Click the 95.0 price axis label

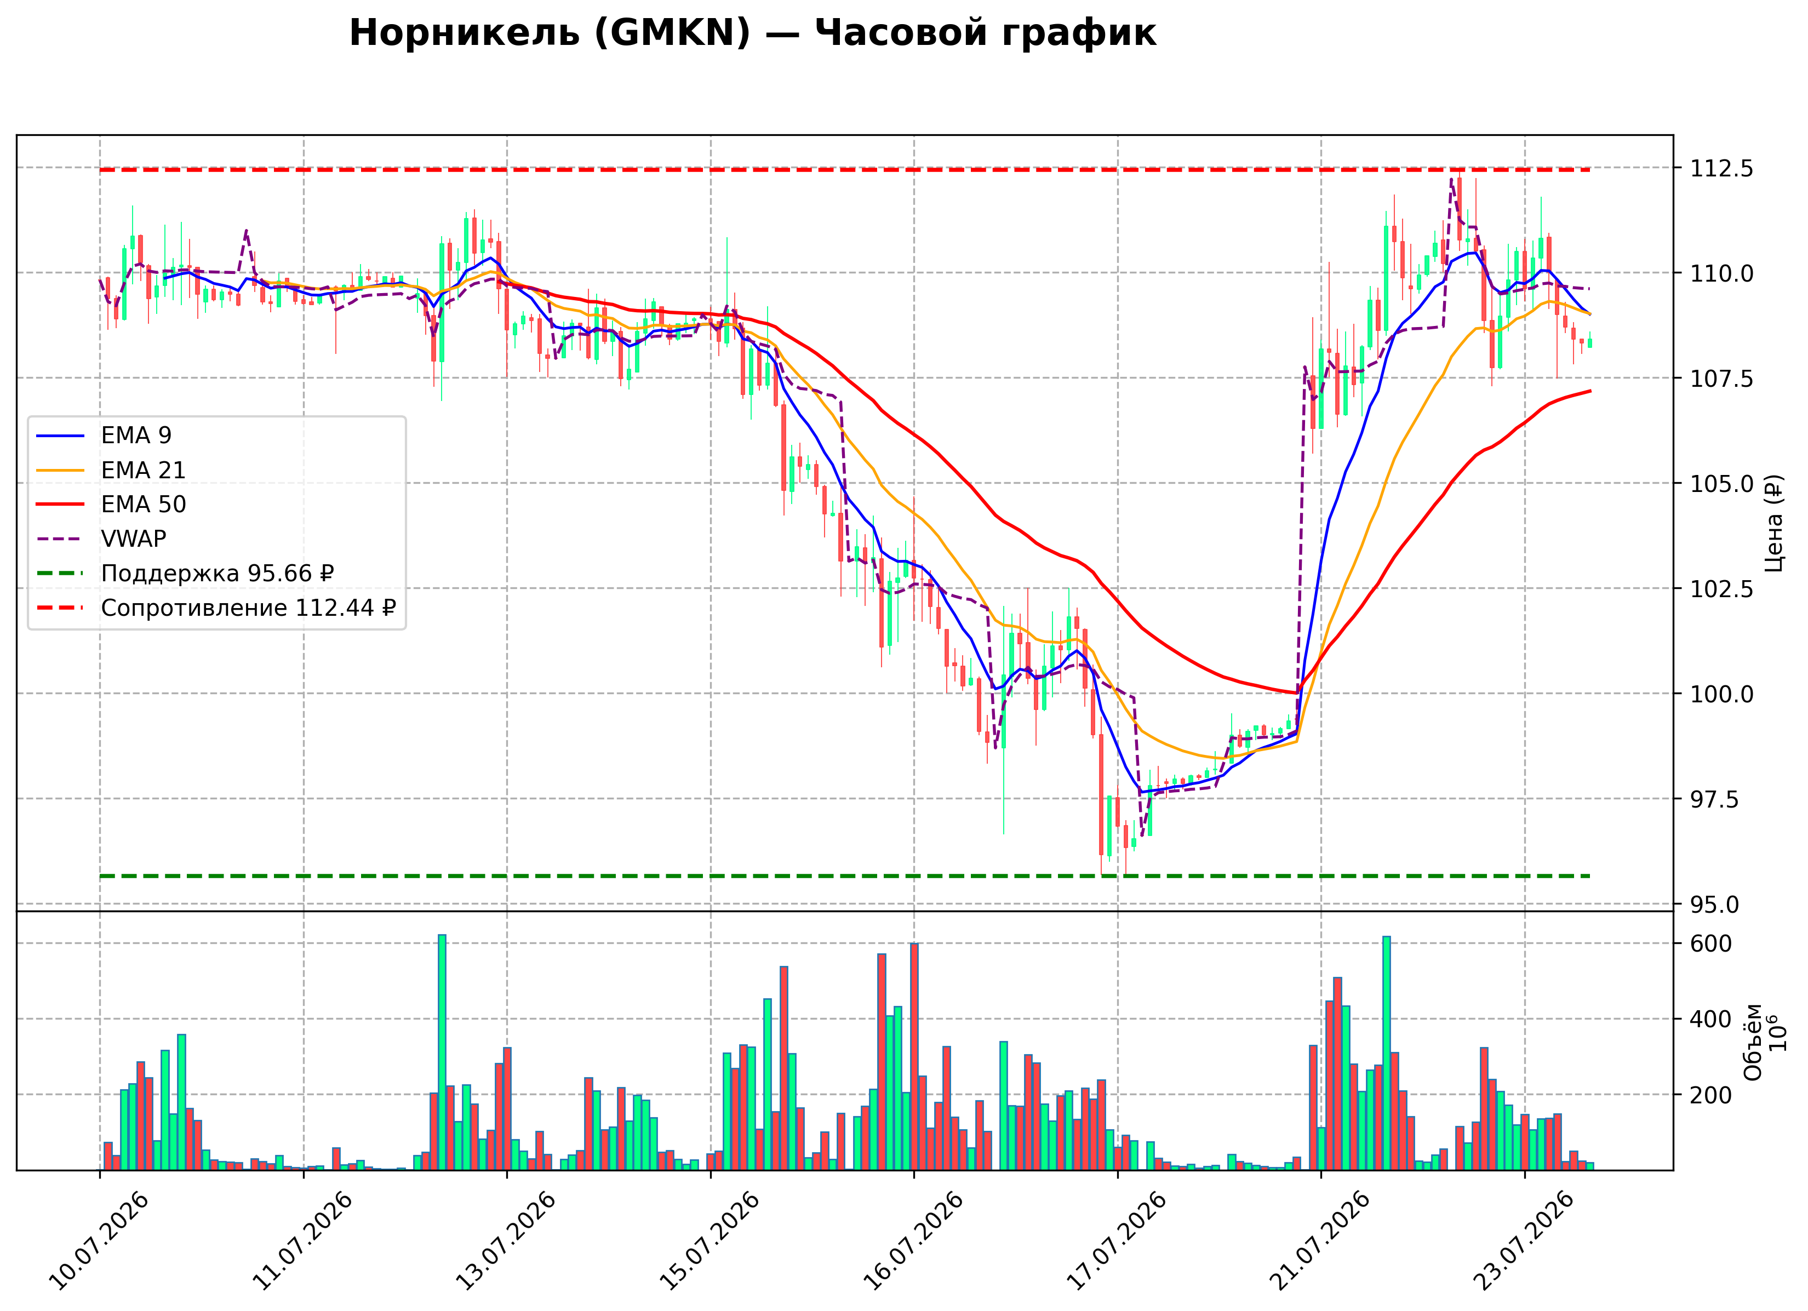(x=1715, y=904)
